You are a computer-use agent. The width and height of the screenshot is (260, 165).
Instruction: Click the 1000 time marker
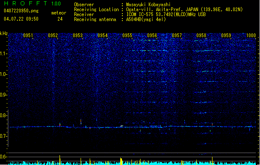[251, 35]
